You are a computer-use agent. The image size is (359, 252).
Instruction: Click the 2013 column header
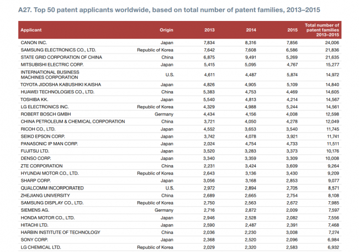coord(209,29)
